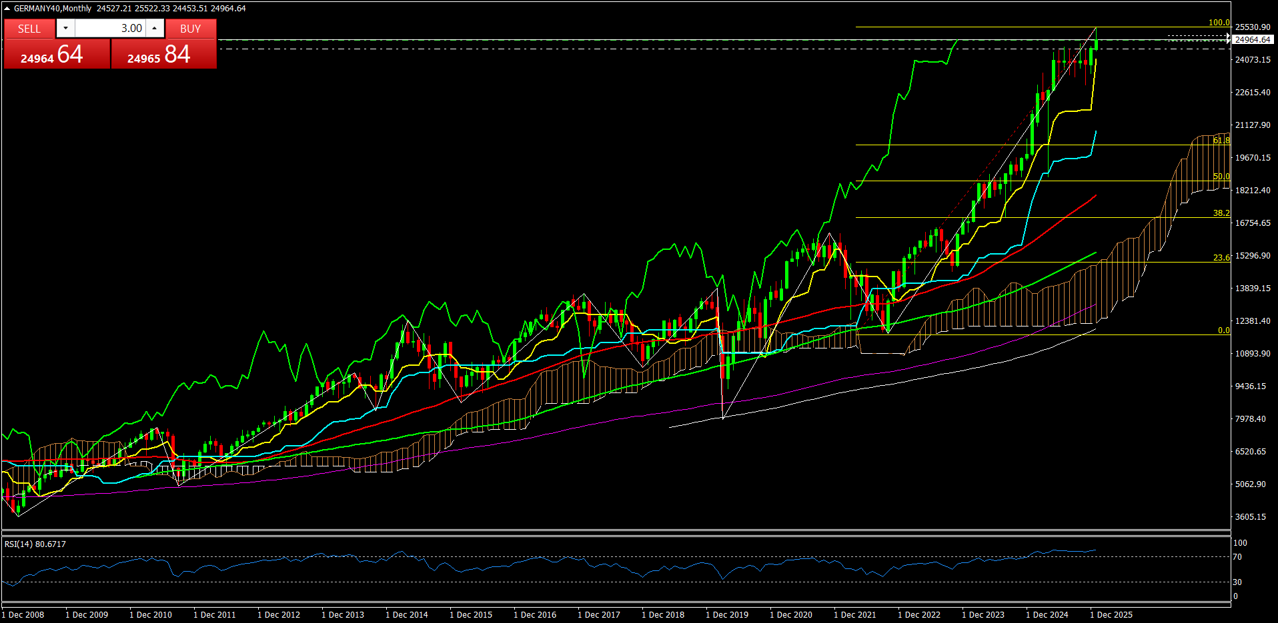Viewport: 1278px width, 623px height.
Task: Increase trade volume with up arrow
Action: [155, 28]
